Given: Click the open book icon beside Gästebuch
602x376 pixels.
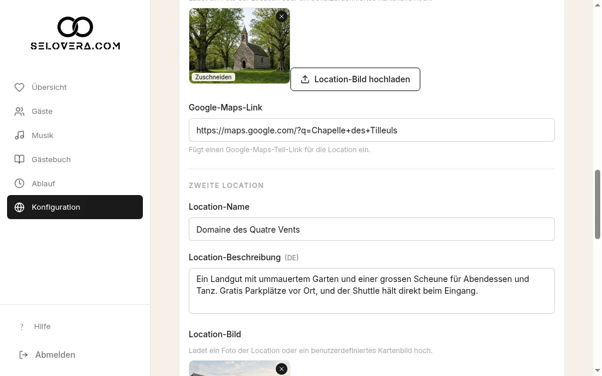Looking at the screenshot, I should point(19,160).
